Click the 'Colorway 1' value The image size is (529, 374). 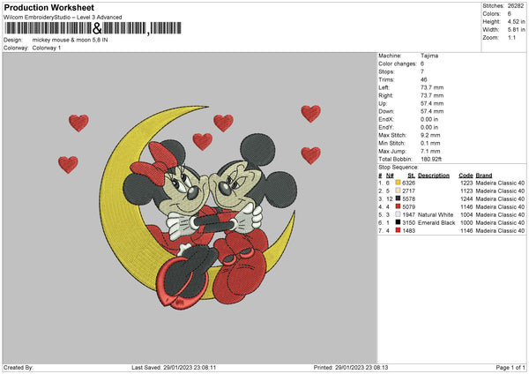coord(47,48)
